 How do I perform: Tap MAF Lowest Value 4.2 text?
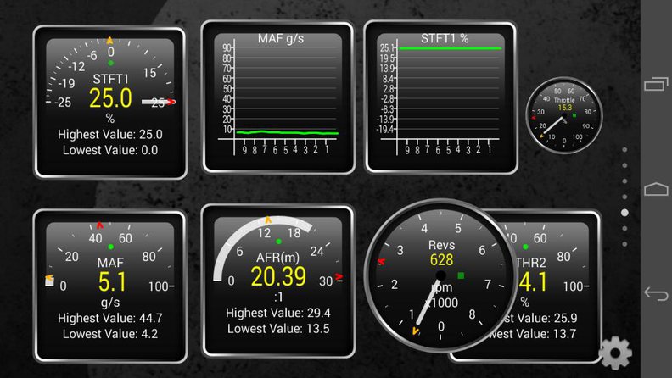pos(109,333)
